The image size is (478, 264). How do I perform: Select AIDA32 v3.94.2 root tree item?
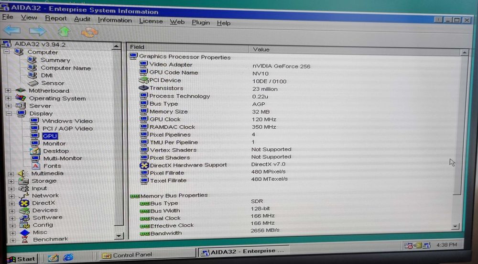pyautogui.click(x=40, y=44)
